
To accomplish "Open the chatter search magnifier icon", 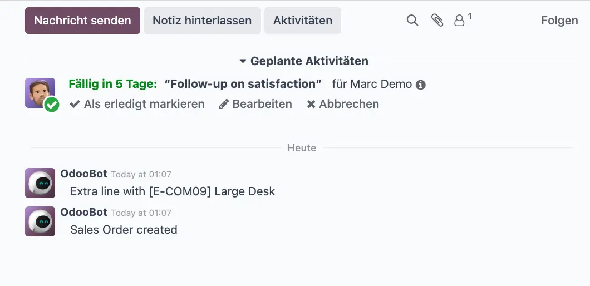I will coord(412,21).
